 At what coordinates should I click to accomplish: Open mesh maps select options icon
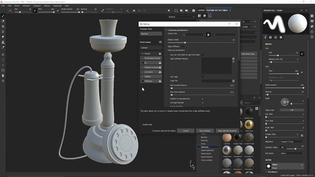tap(160, 42)
